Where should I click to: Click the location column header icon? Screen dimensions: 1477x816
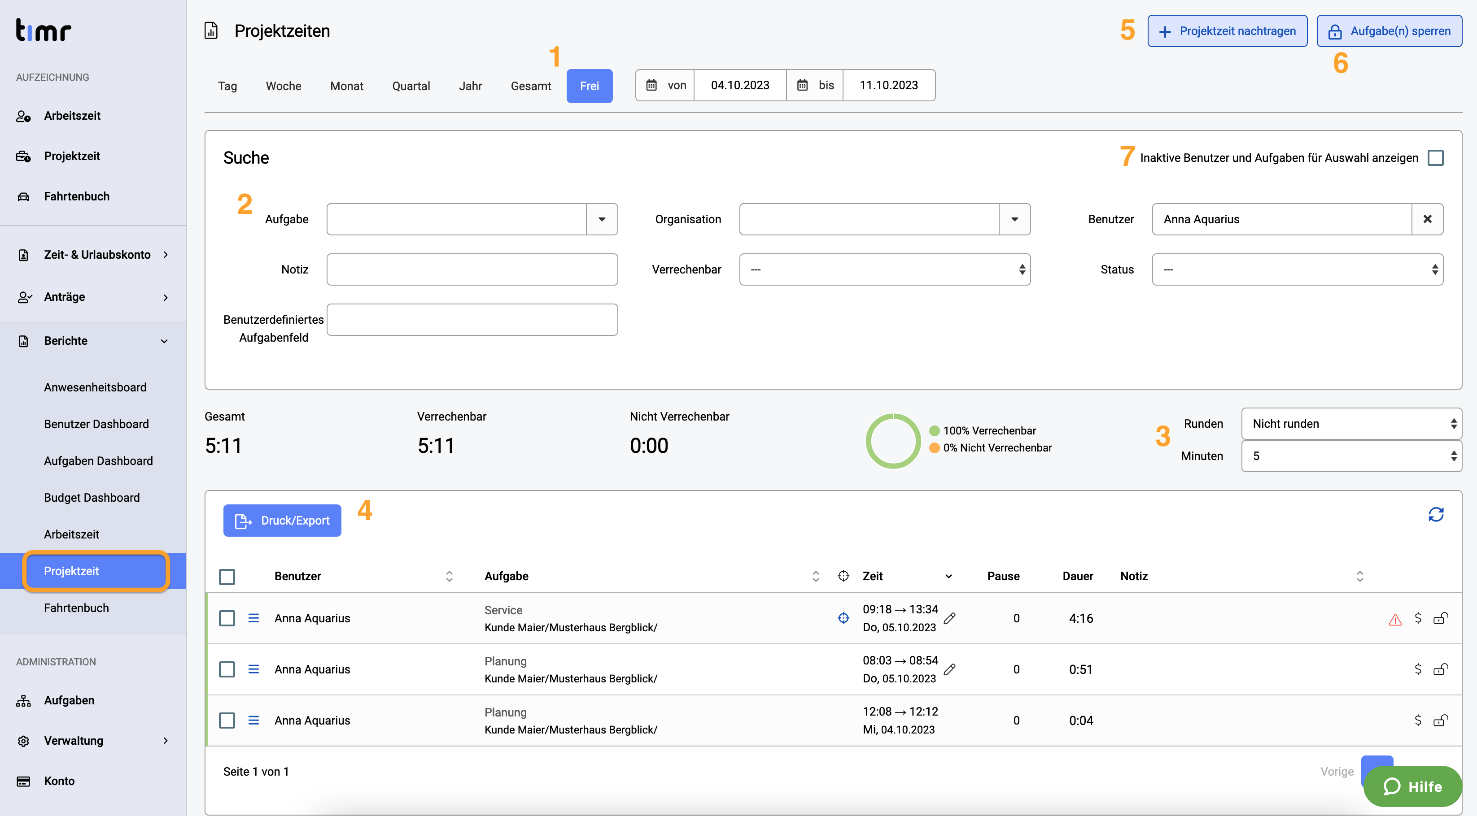pyautogui.click(x=843, y=576)
